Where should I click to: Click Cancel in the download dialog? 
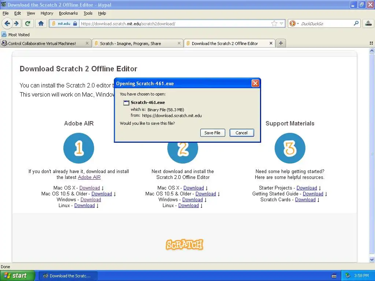pyautogui.click(x=242, y=133)
